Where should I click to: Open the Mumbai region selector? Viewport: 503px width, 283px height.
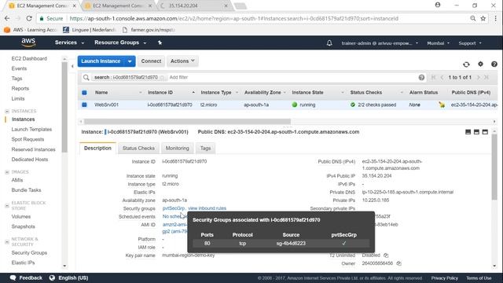coord(438,43)
